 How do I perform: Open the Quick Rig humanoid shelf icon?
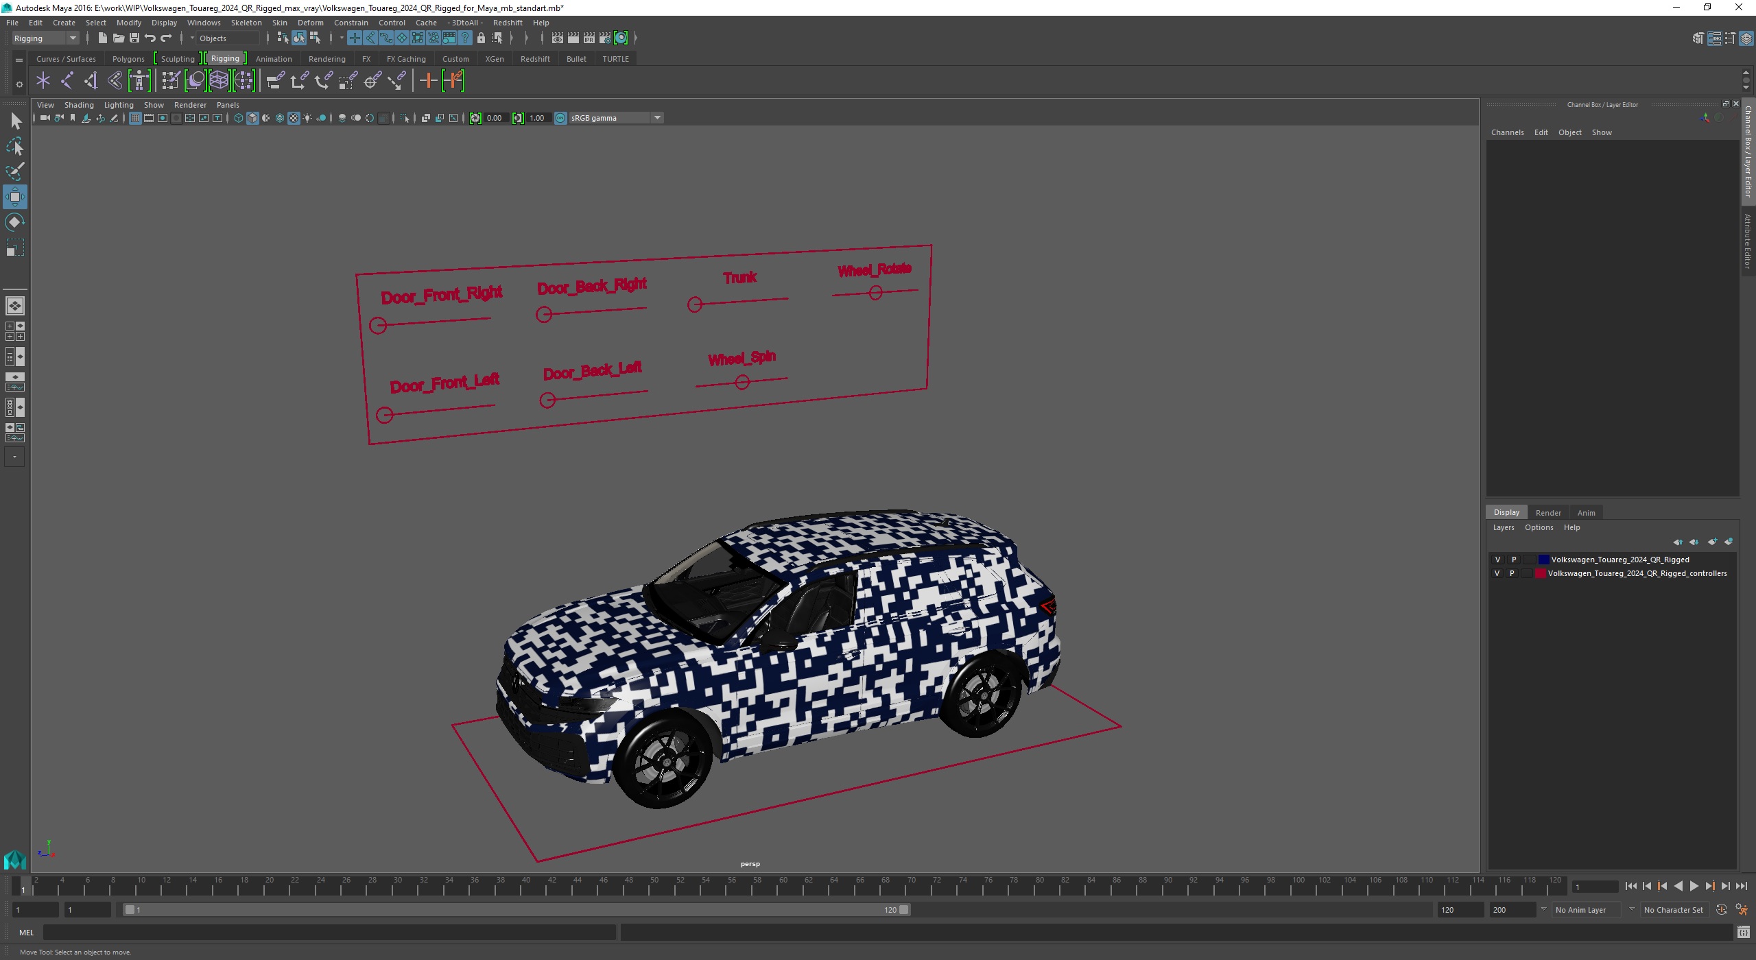click(x=139, y=81)
